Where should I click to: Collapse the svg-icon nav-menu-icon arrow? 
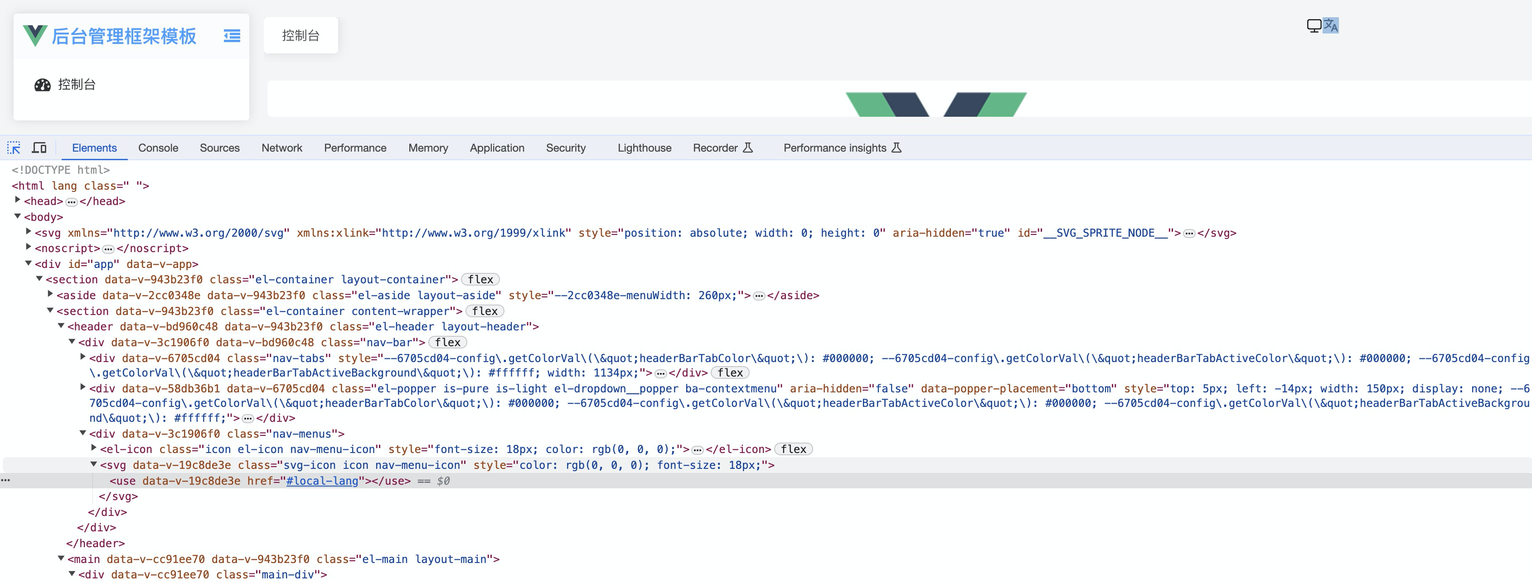tap(94, 464)
